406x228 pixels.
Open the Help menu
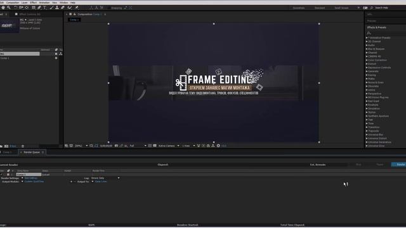click(x=73, y=3)
